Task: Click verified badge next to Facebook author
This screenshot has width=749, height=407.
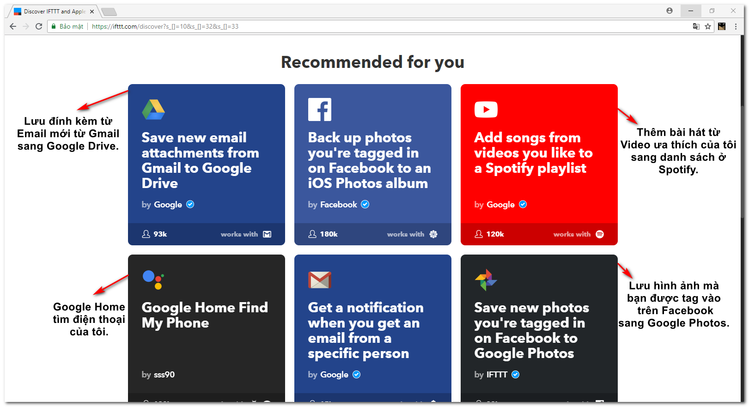Action: point(365,204)
